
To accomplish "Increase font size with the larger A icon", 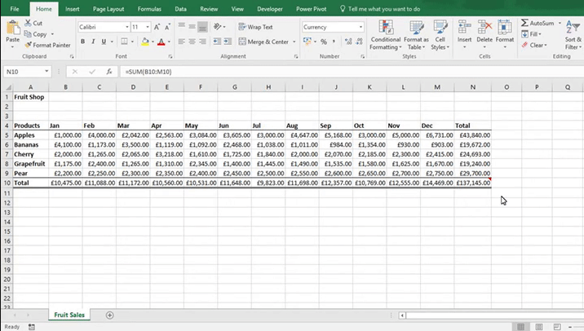I will click(x=157, y=27).
